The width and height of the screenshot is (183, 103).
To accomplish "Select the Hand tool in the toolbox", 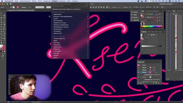I will pos(1,43).
